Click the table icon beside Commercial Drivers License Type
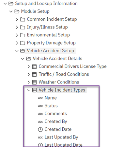This screenshot has height=147, width=125. pos(34,66)
